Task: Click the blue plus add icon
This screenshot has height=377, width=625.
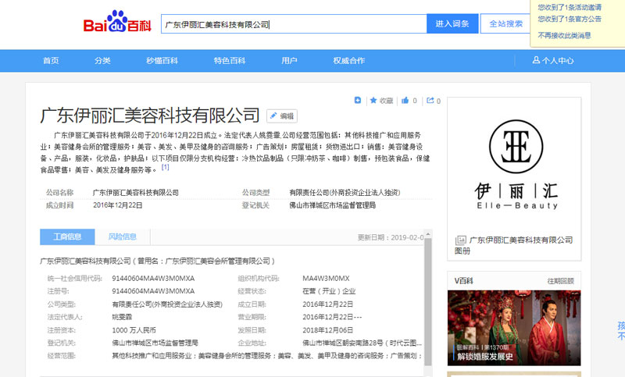Action: click(x=358, y=101)
